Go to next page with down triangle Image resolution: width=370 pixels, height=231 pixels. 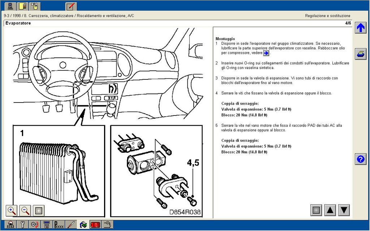[344, 210]
